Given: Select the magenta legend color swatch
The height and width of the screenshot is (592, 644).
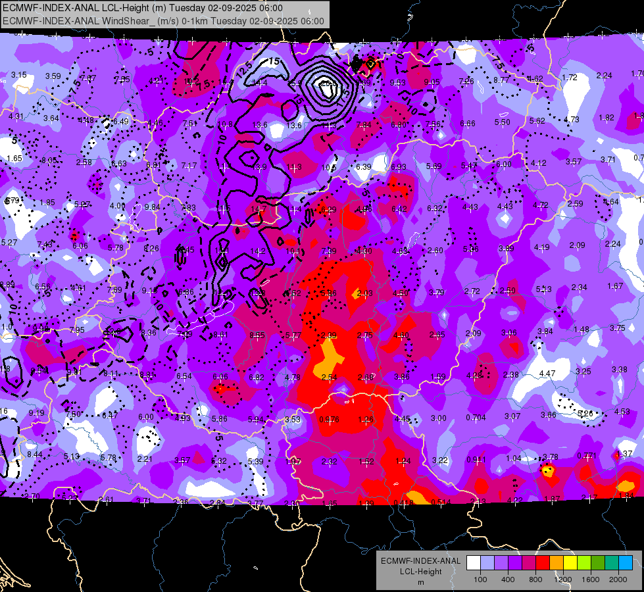Looking at the screenshot, I should click(529, 563).
